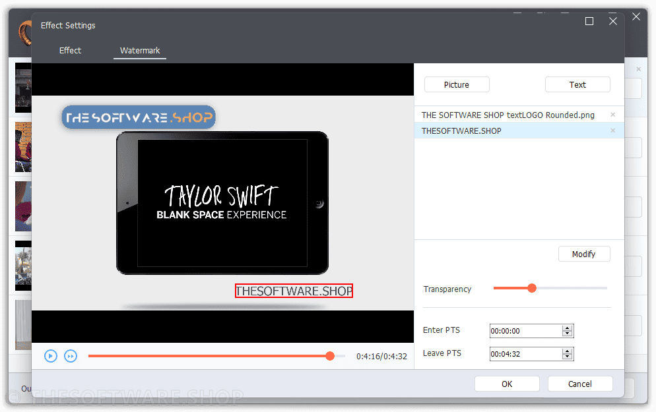
Task: Click the fifth video thumbnail in main window
Action: [x=24, y=325]
